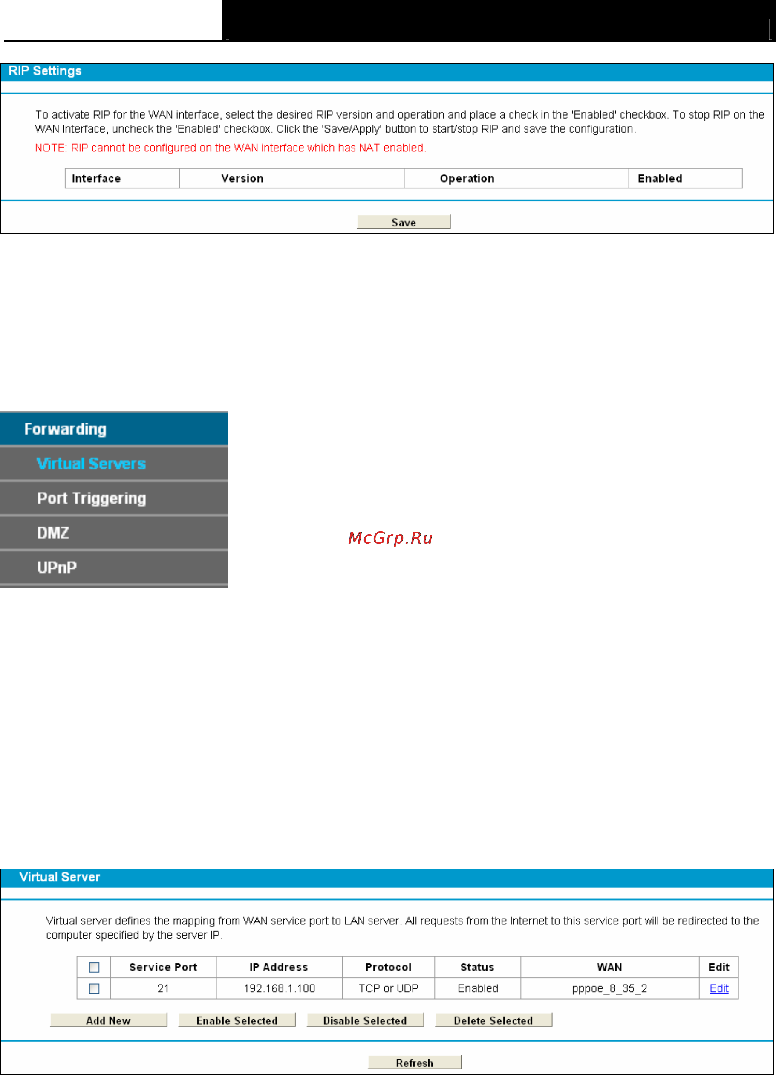Click the Enabled column header in RIP table
The image size is (776, 1075).
pos(686,178)
